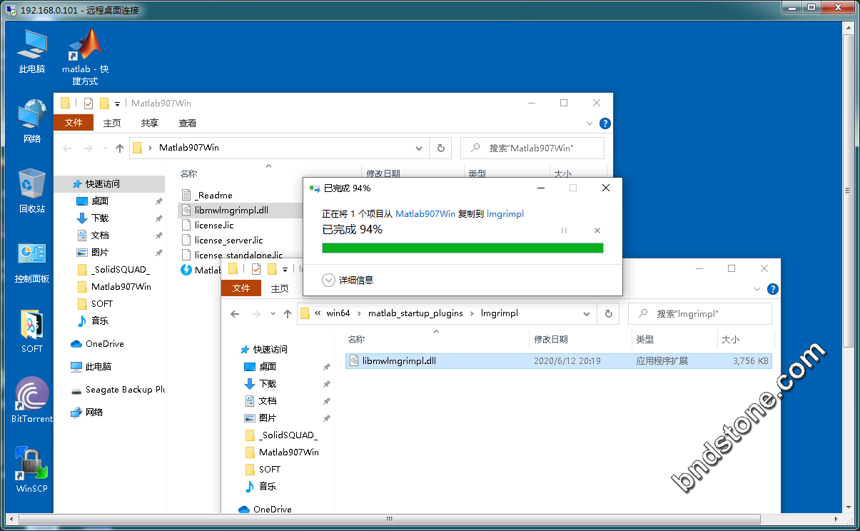Click the 搜索"lmgrimpl" search field

(x=707, y=314)
